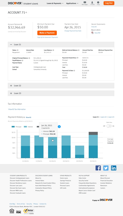Switch chart to Loan 23 tab
The image size is (123, 216).
point(111,117)
